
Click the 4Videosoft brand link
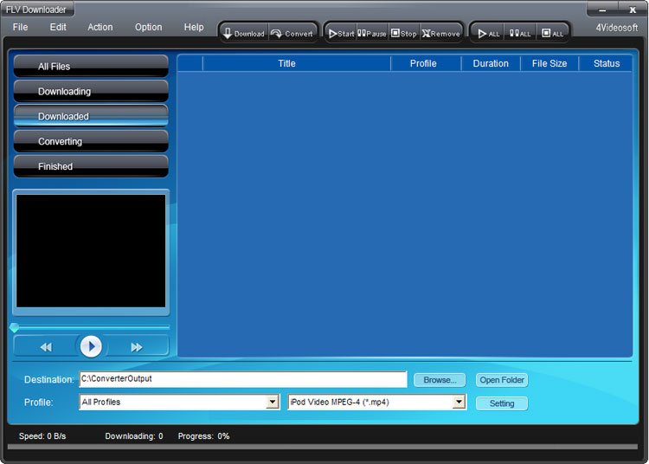tap(617, 28)
